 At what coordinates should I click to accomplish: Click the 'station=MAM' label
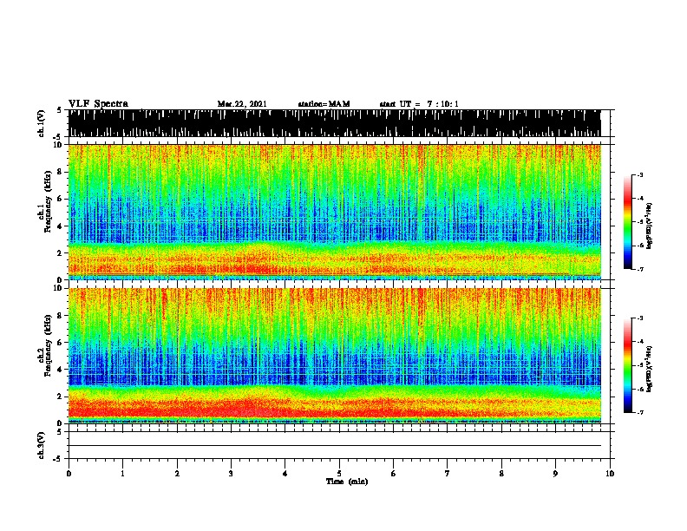324,104
